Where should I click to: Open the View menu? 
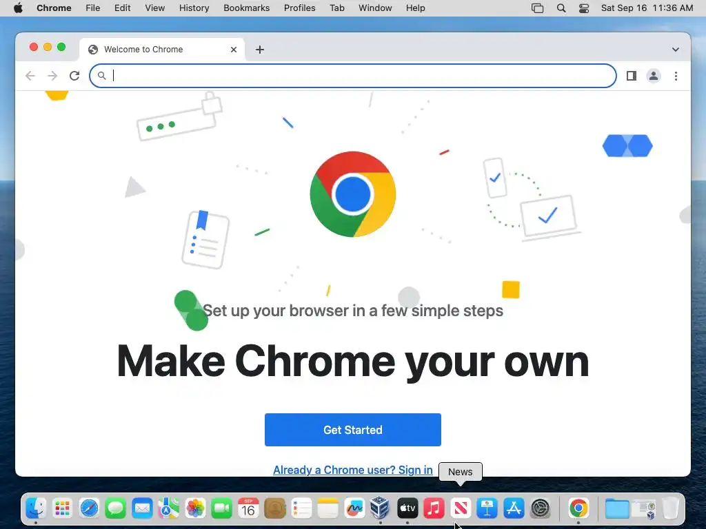coord(155,8)
